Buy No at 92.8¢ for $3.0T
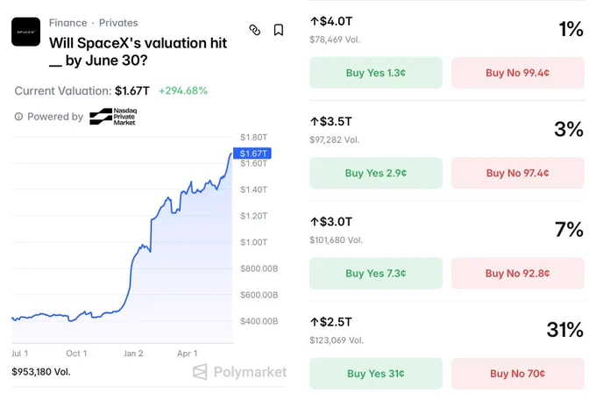This screenshot has width=596, height=401. [x=517, y=273]
